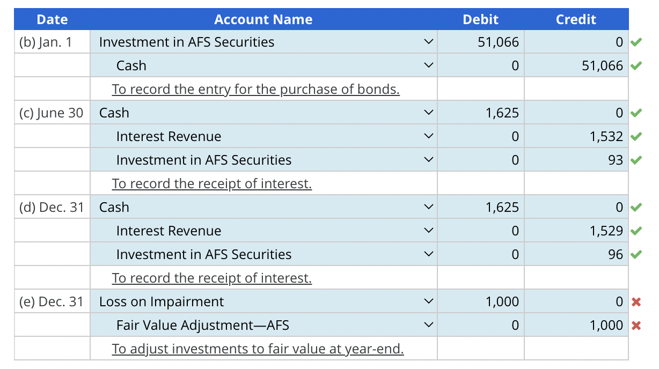The width and height of the screenshot is (659, 369).
Task: Open the Loss on Impairment account dropdown
Action: 428,301
